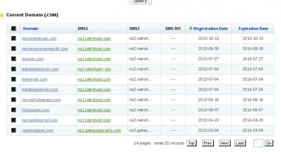Go to the Next page
The height and width of the screenshot is (154, 281).
click(224, 143)
